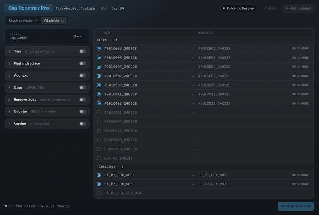The height and width of the screenshot is (215, 319).
Task: Click the Following Resolve status pill
Action: pos(238,8)
